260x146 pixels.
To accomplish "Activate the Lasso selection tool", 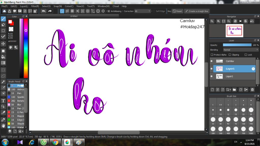I will pyautogui.click(x=3, y=76).
